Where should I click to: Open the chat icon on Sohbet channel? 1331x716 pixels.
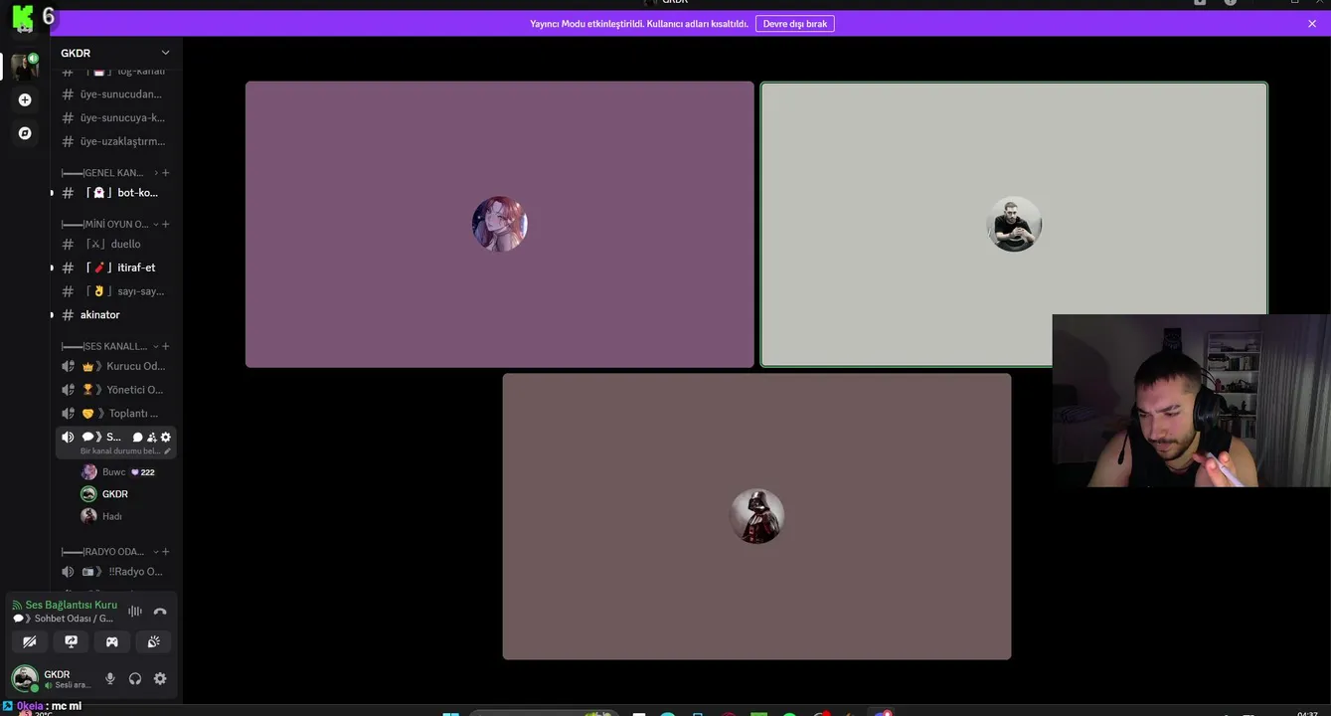(x=137, y=438)
